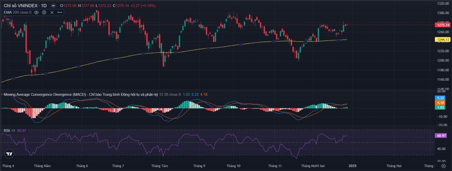Click the MACD value label 5.22
The width and height of the screenshot is (452, 171).
[440, 98]
